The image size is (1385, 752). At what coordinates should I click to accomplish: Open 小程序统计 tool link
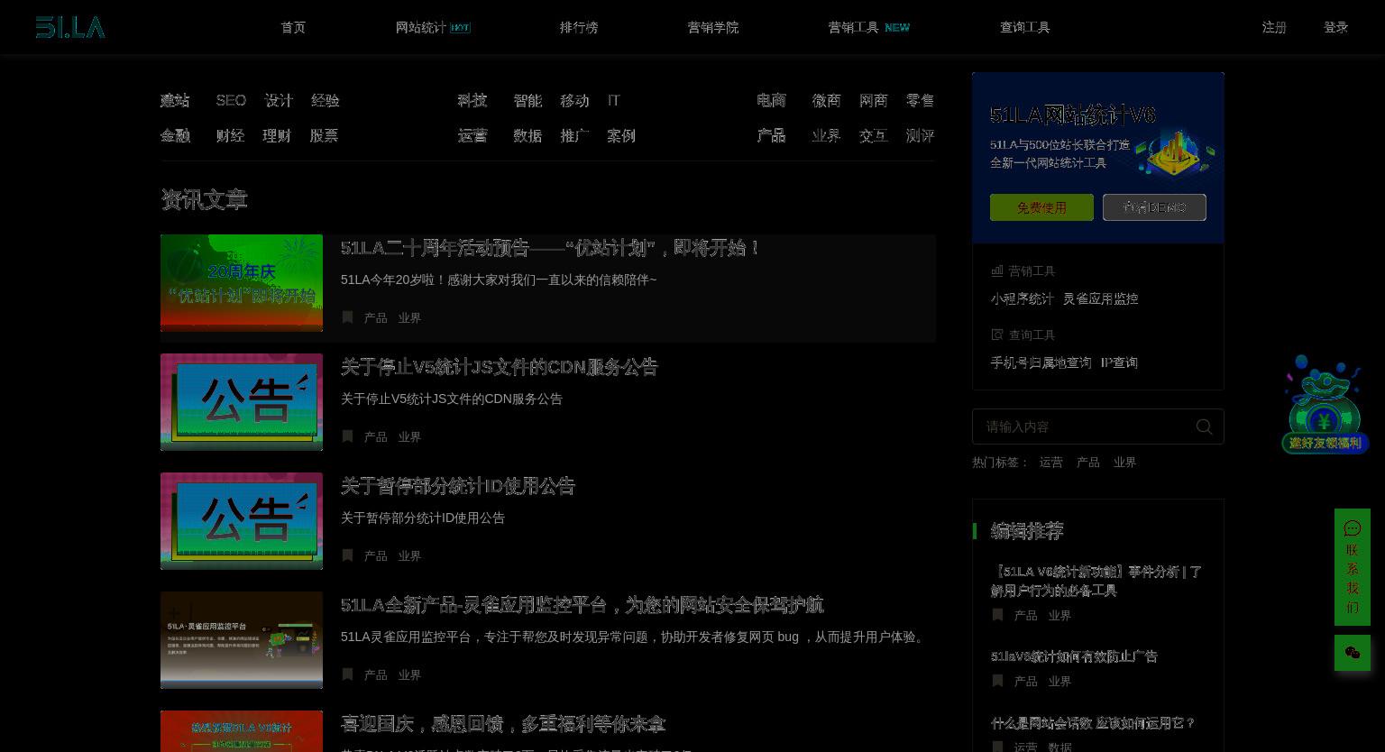(x=1022, y=298)
